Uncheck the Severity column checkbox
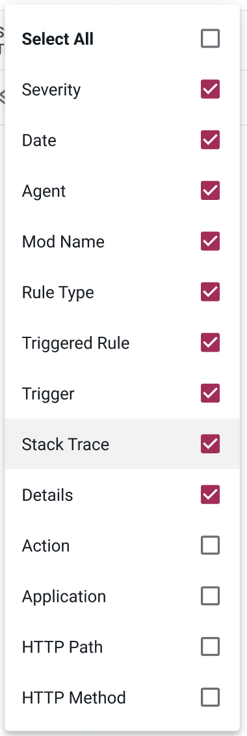This screenshot has height=736, width=247. (x=210, y=89)
